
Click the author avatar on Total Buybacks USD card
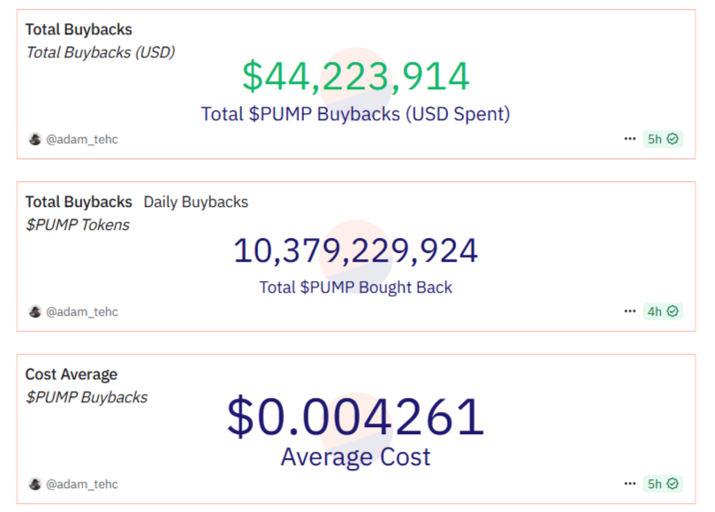click(x=34, y=139)
